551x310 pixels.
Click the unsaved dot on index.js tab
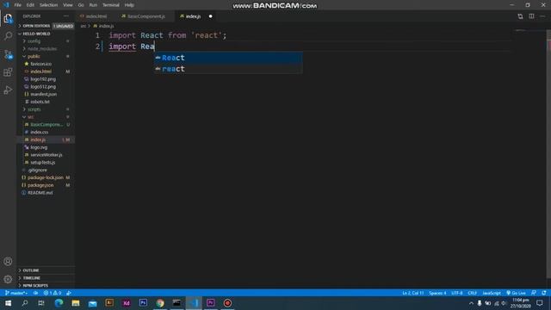pyautogui.click(x=210, y=16)
